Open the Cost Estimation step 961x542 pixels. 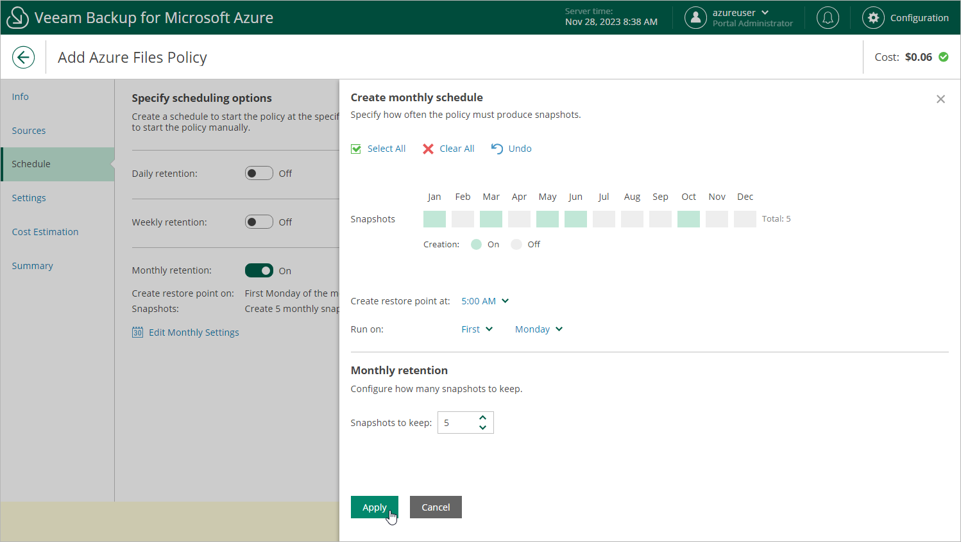[45, 232]
